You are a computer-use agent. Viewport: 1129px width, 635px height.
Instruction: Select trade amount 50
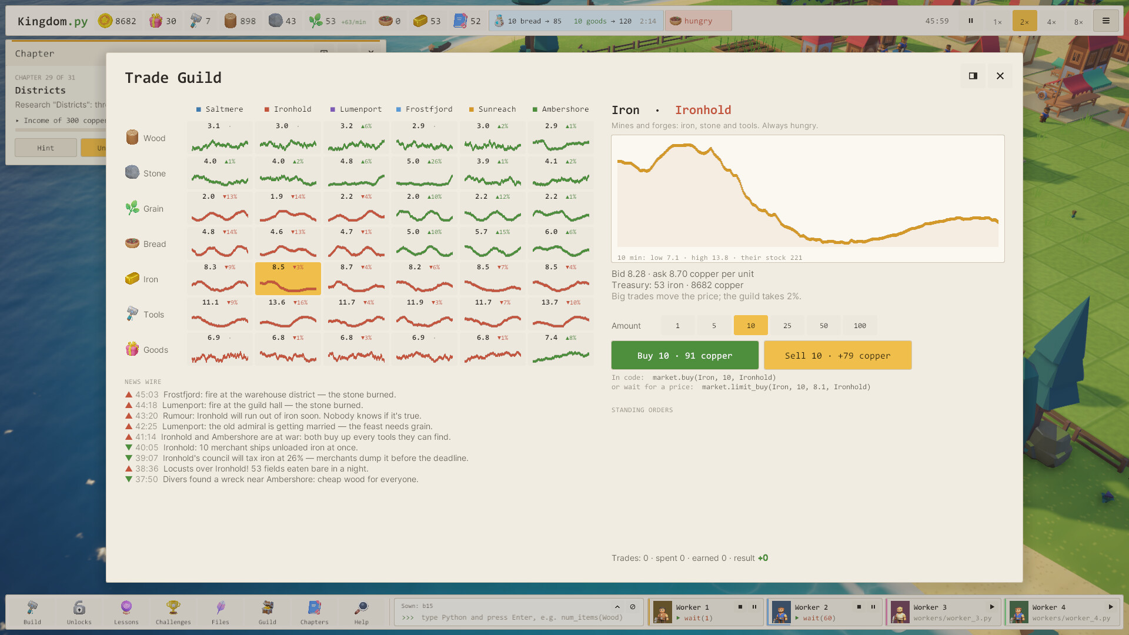pos(824,326)
